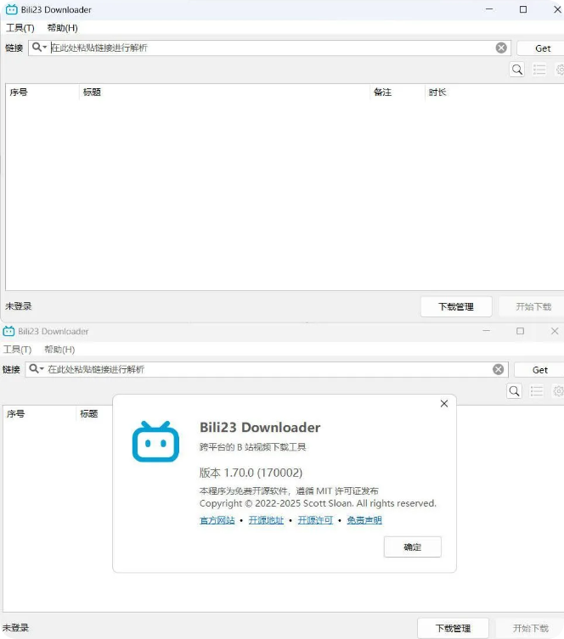The image size is (564, 639).
Task: Click 开始下载 in lower window
Action: coord(530,628)
